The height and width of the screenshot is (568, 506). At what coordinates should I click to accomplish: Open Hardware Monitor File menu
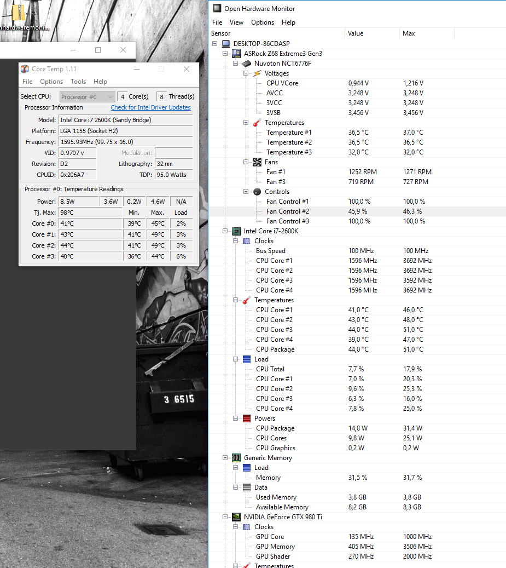[217, 22]
